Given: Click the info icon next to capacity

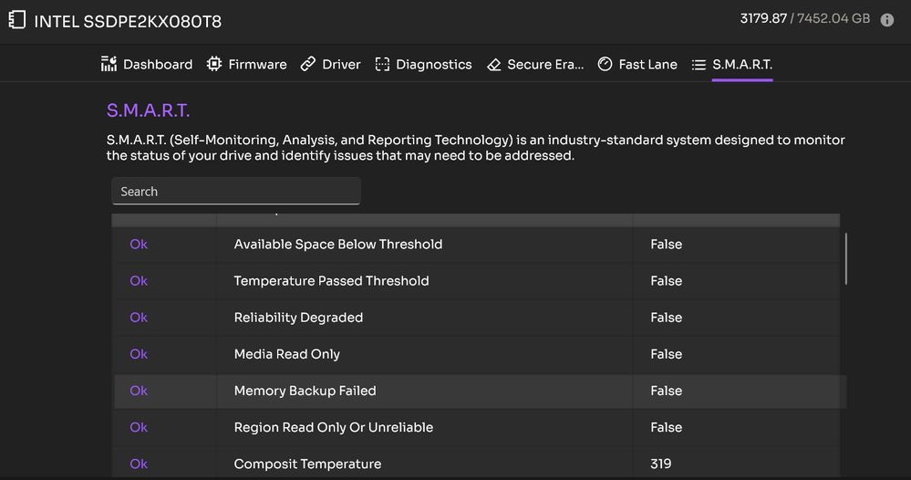Looking at the screenshot, I should point(887,20).
